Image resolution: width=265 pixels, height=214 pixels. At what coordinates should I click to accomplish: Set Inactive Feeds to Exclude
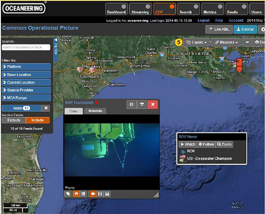coord(14,119)
